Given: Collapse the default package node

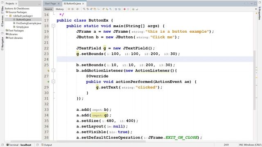Looking at the screenshot, I should click(7, 16).
